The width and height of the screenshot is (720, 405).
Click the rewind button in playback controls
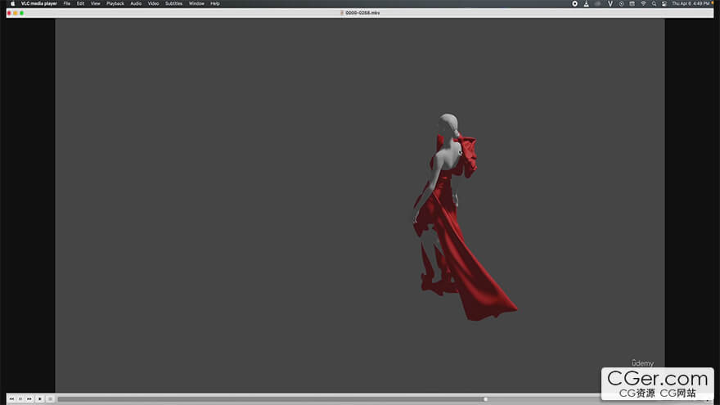coord(11,398)
